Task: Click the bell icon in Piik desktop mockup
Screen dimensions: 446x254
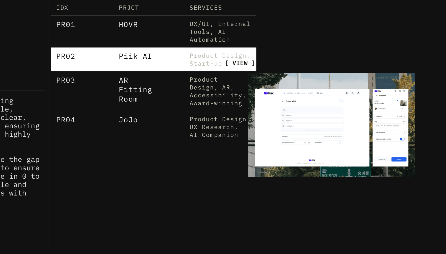Action: coord(353,93)
